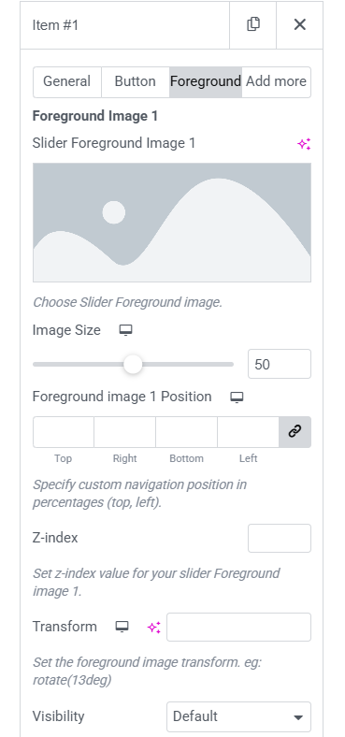Click the Top position input field
The image size is (345, 737).
coord(64,431)
